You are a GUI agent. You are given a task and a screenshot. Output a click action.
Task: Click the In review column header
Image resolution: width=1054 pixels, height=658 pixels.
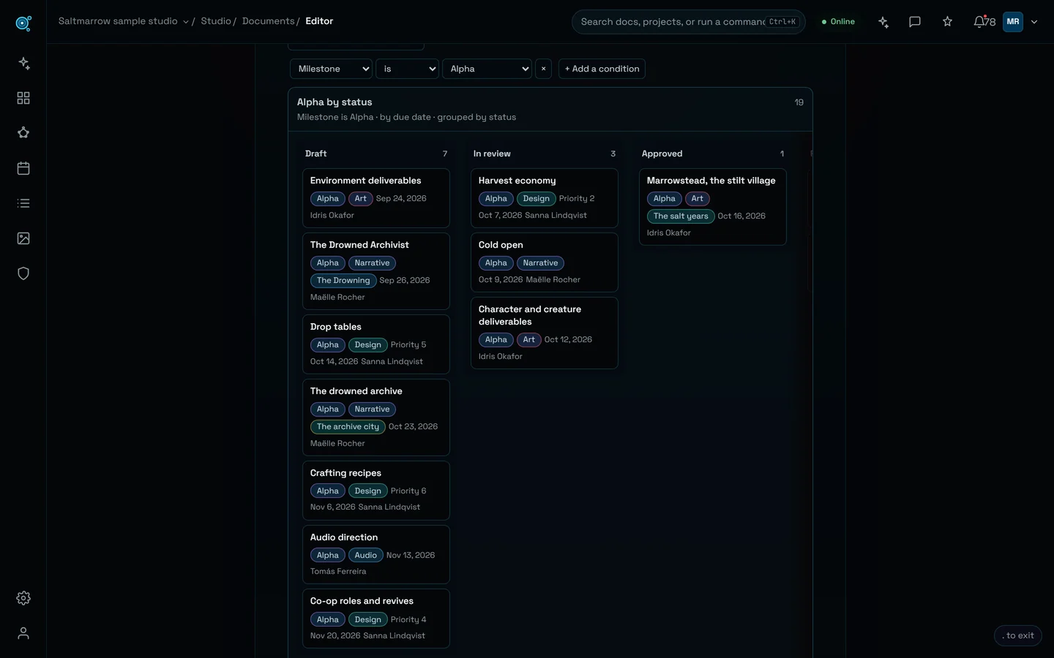[x=545, y=154]
